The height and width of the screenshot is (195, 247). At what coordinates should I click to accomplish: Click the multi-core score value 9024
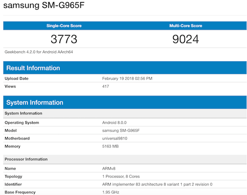coord(185,39)
